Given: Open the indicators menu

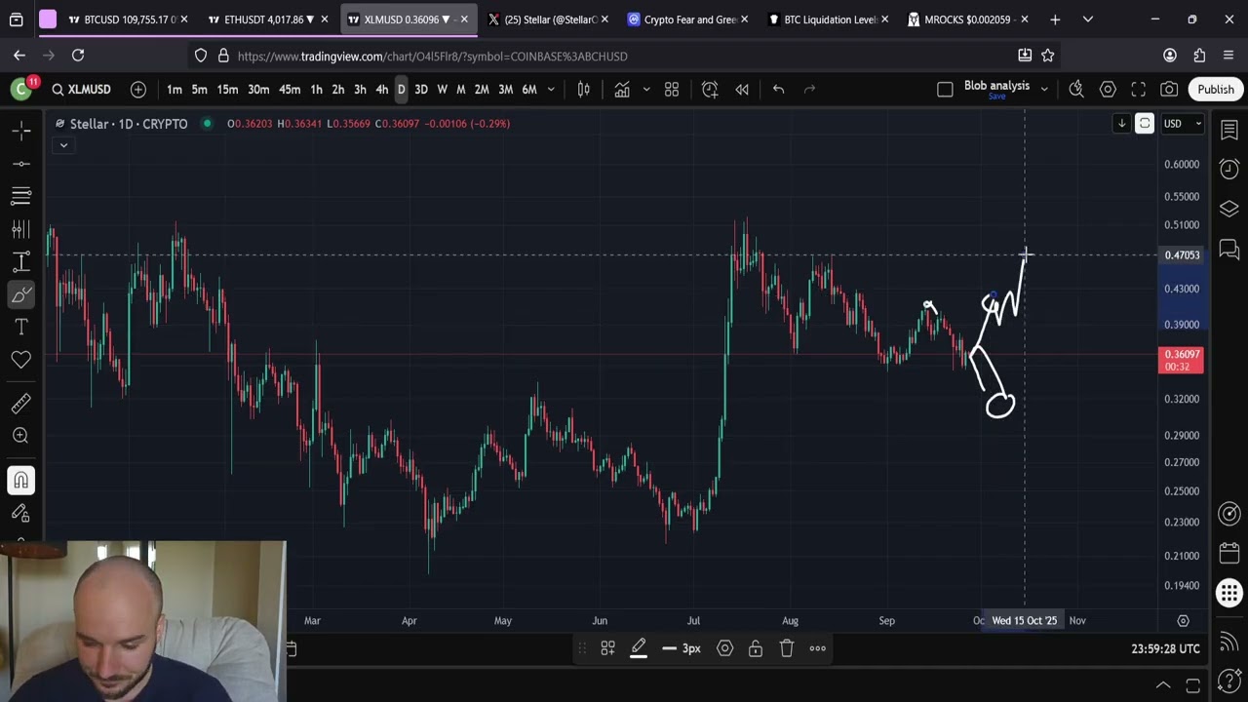Looking at the screenshot, I should pyautogui.click(x=622, y=90).
